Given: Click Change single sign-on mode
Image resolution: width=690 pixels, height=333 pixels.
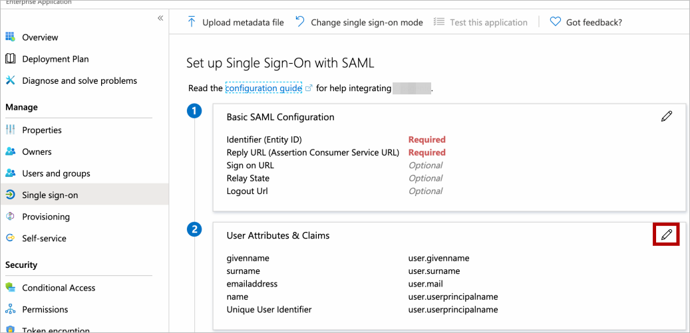Looking at the screenshot, I should click(x=359, y=23).
